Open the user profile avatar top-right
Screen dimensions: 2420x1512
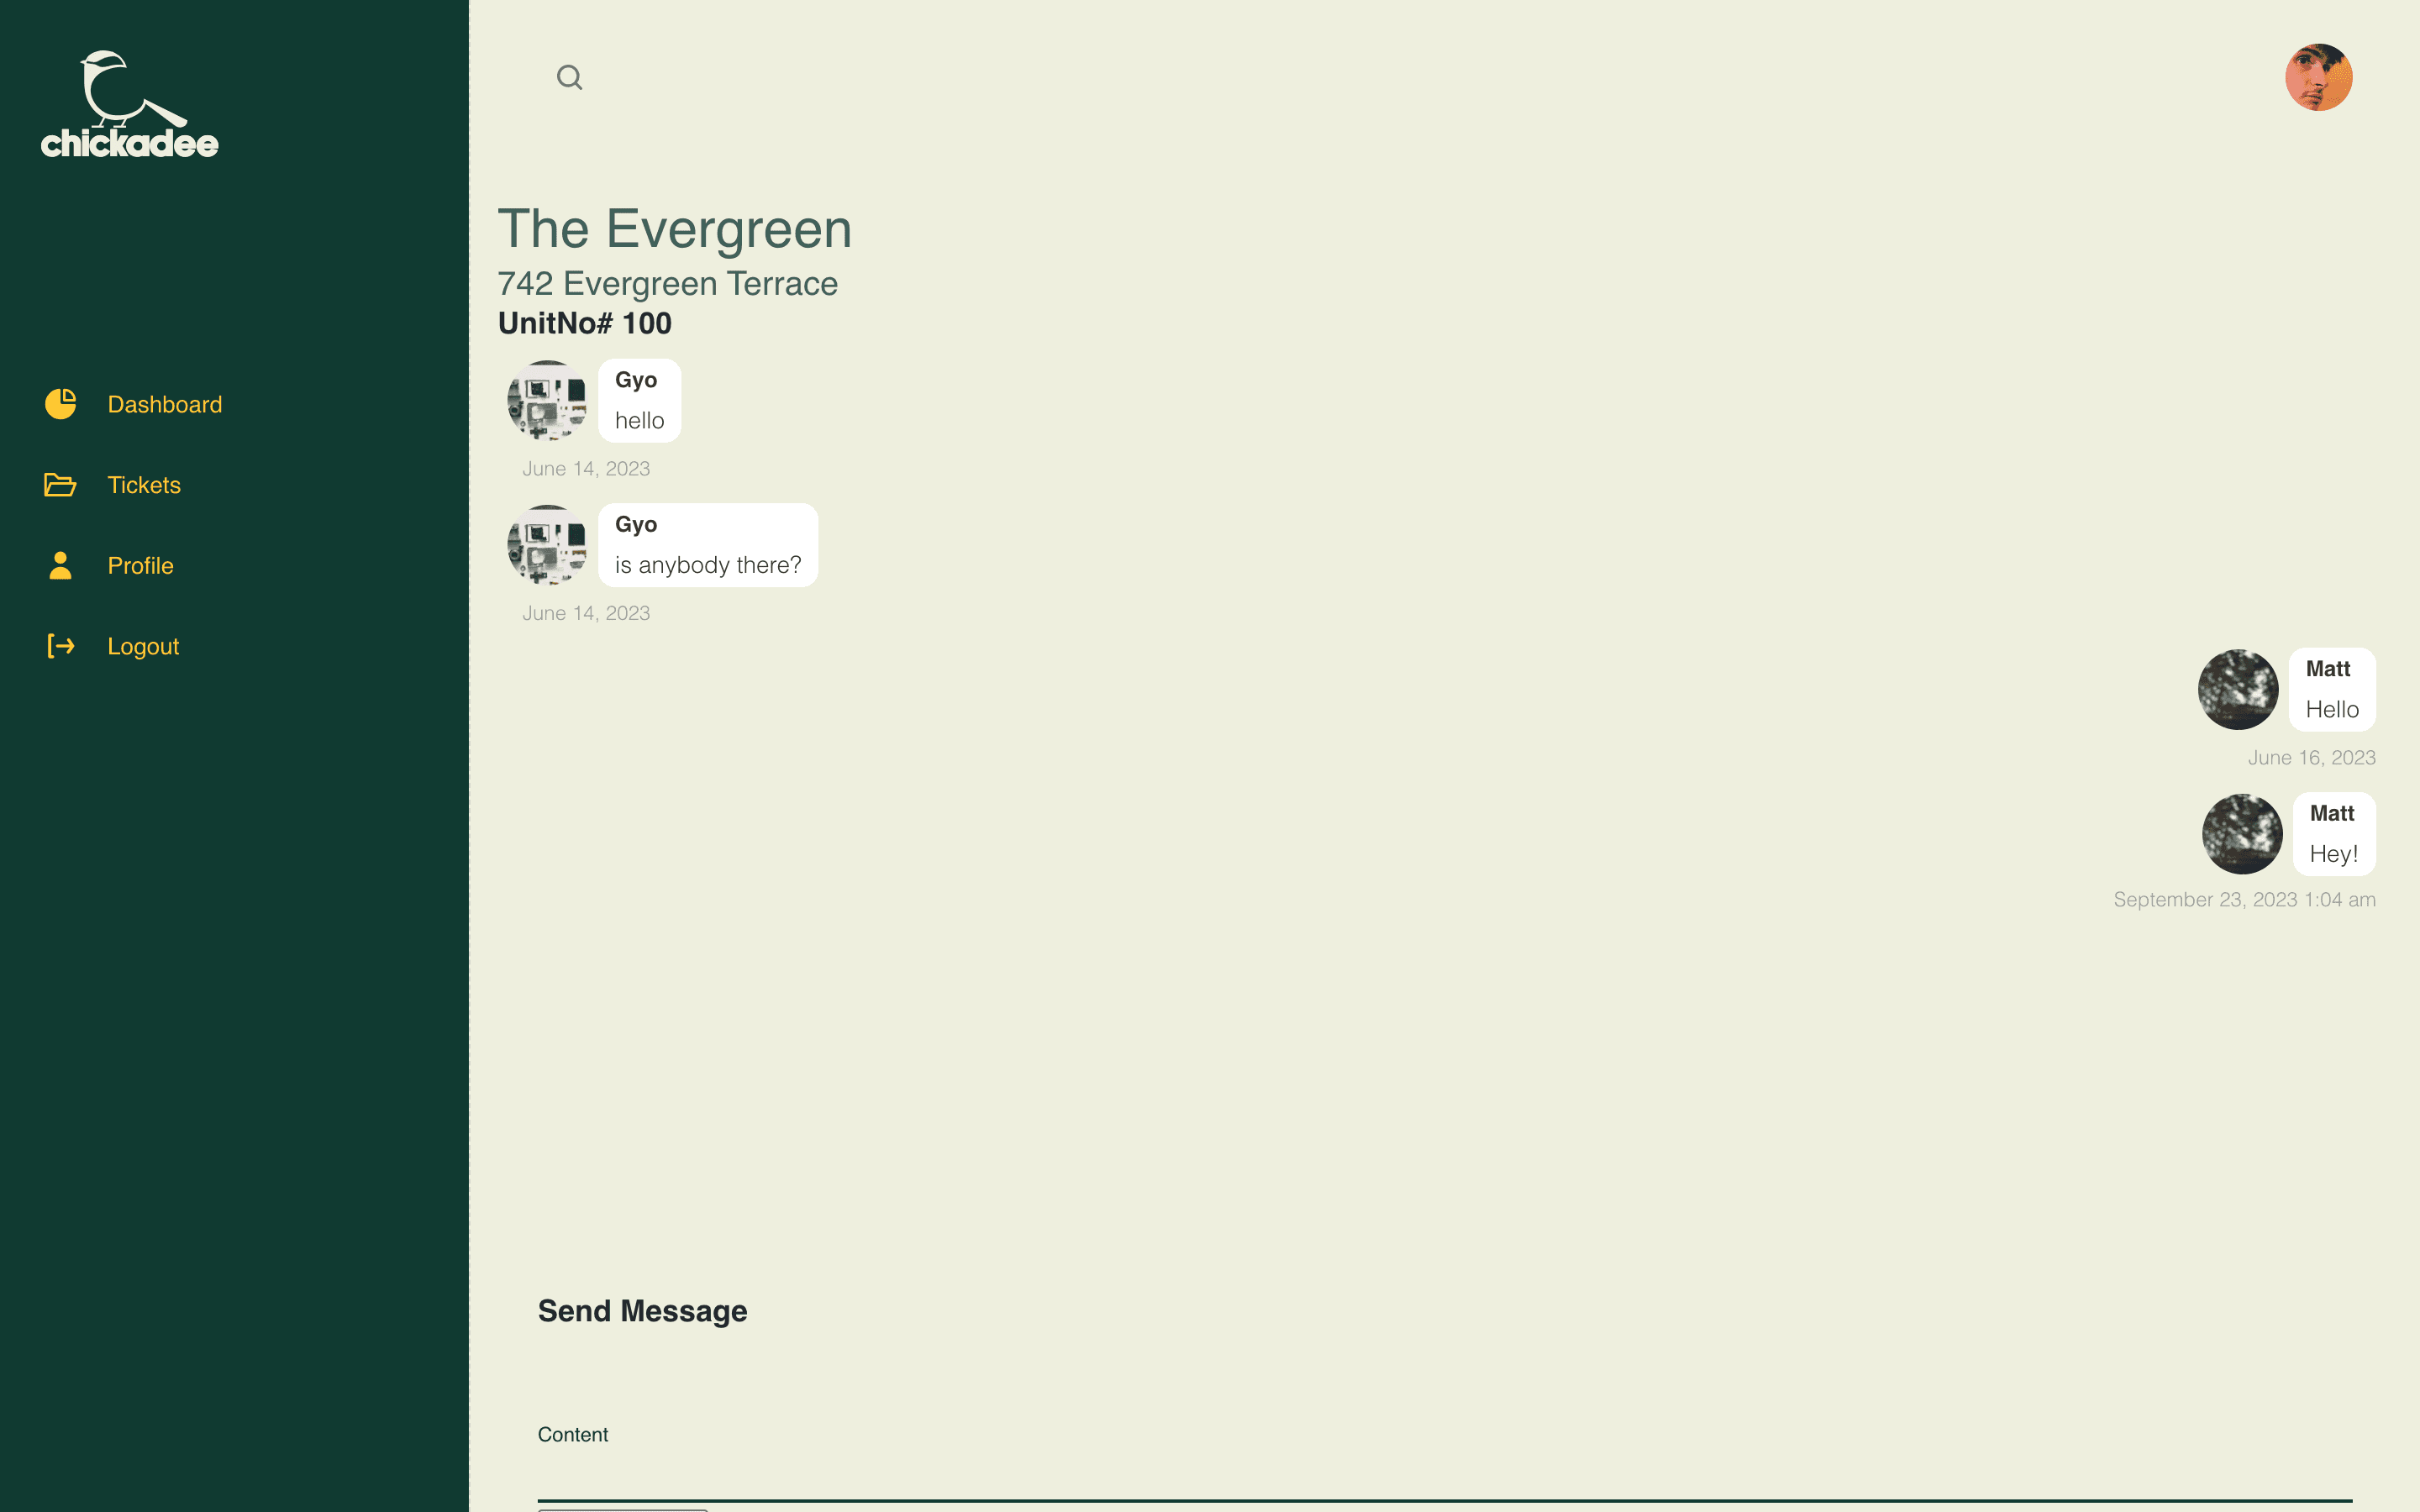[2317, 76]
